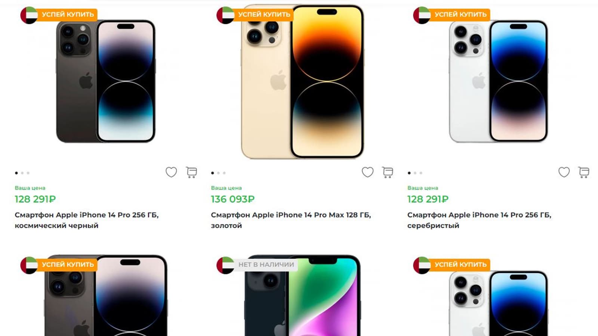Click the 136 093₽ price

232,199
